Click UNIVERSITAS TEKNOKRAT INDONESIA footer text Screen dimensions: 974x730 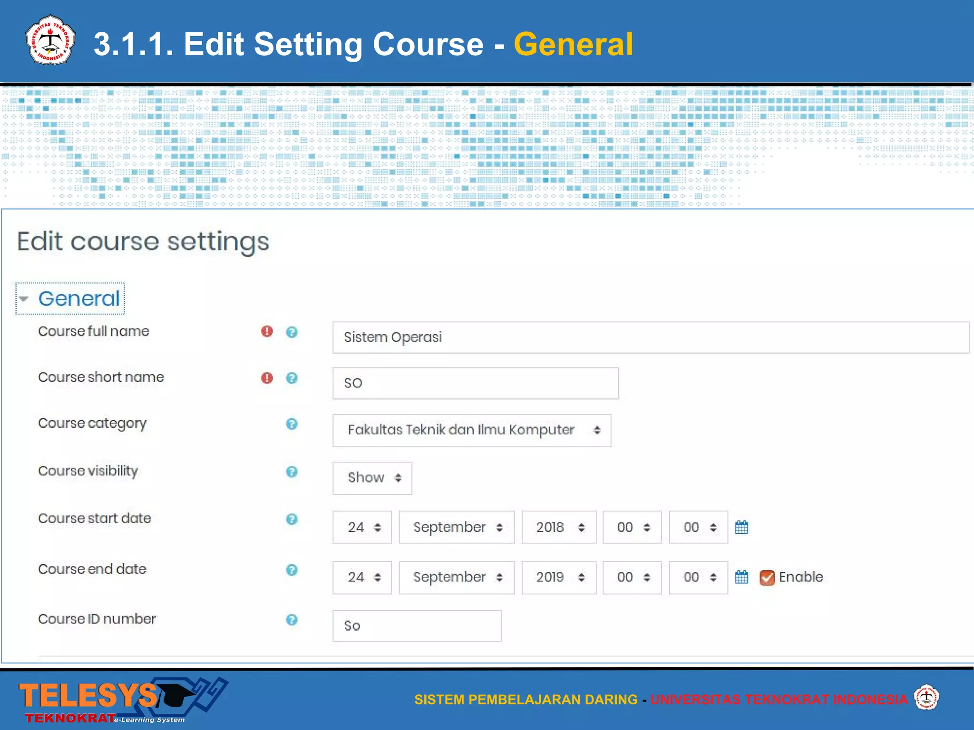[779, 700]
